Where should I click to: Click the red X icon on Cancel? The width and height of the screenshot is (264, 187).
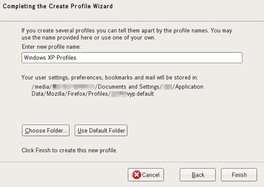pyautogui.click(x=137, y=175)
